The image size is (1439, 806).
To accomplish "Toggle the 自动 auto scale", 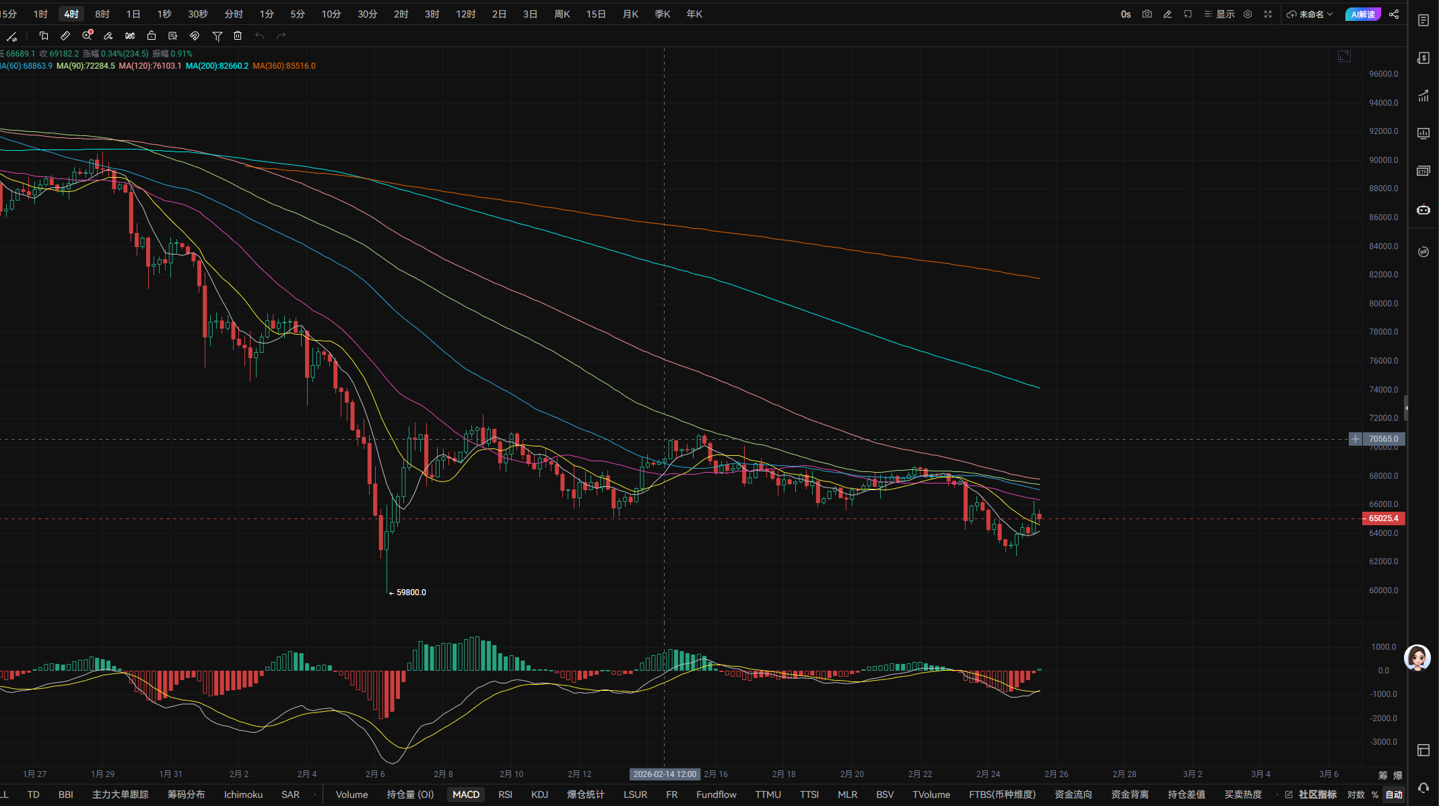I will click(1393, 795).
